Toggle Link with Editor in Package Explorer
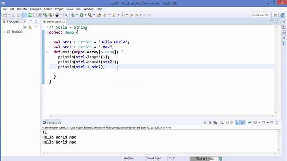Image resolution: width=287 pixels, height=161 pixels. [30, 28]
